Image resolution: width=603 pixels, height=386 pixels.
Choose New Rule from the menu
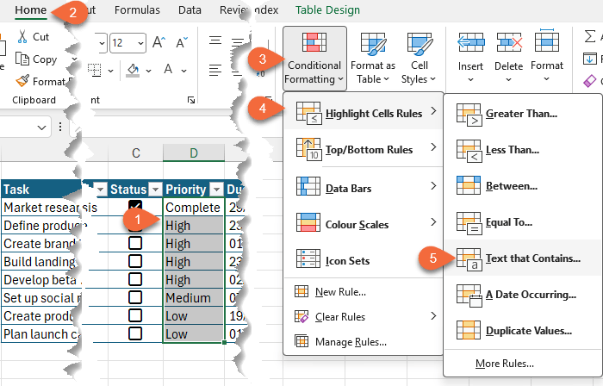pyautogui.click(x=364, y=292)
